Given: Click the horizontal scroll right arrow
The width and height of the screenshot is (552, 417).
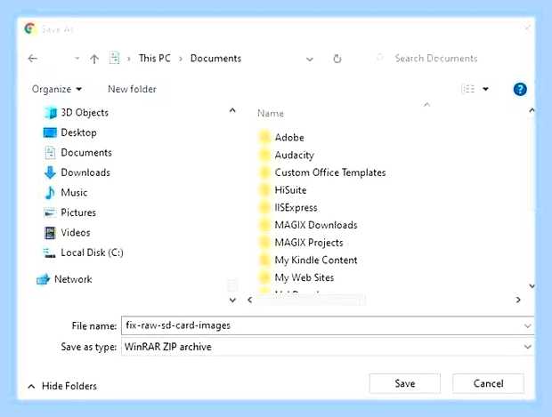Looking at the screenshot, I should 518,300.
